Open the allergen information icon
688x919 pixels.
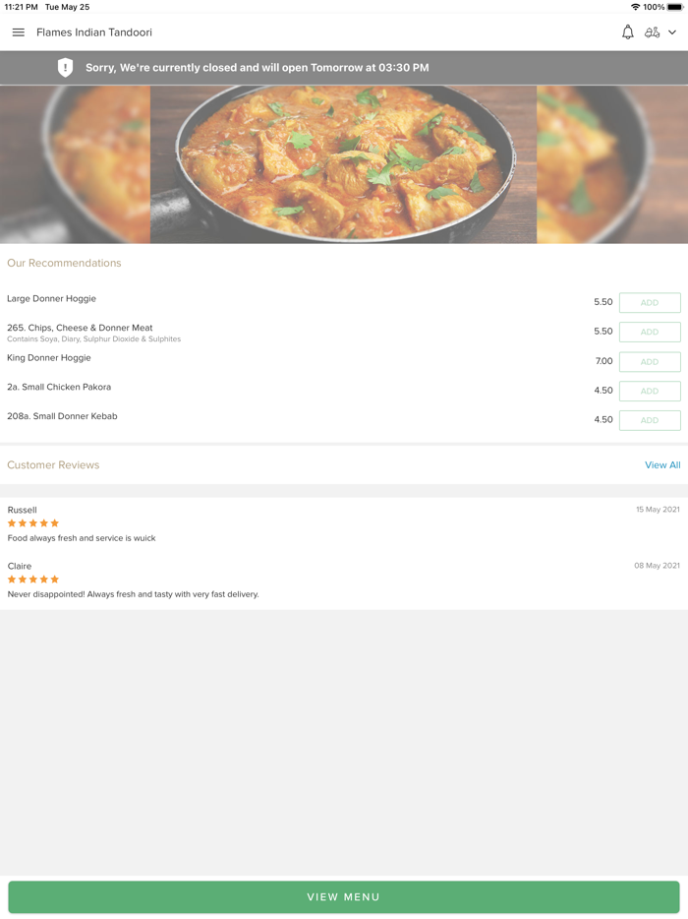click(653, 31)
